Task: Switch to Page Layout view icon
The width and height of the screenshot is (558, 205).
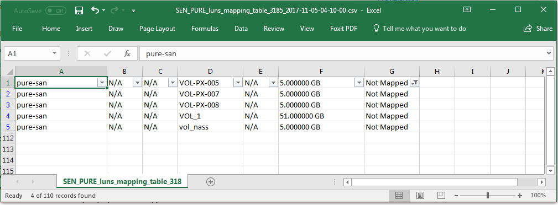Action: [x=420, y=195]
